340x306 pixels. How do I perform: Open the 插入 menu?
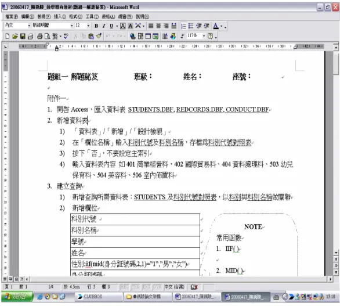tap(60, 16)
